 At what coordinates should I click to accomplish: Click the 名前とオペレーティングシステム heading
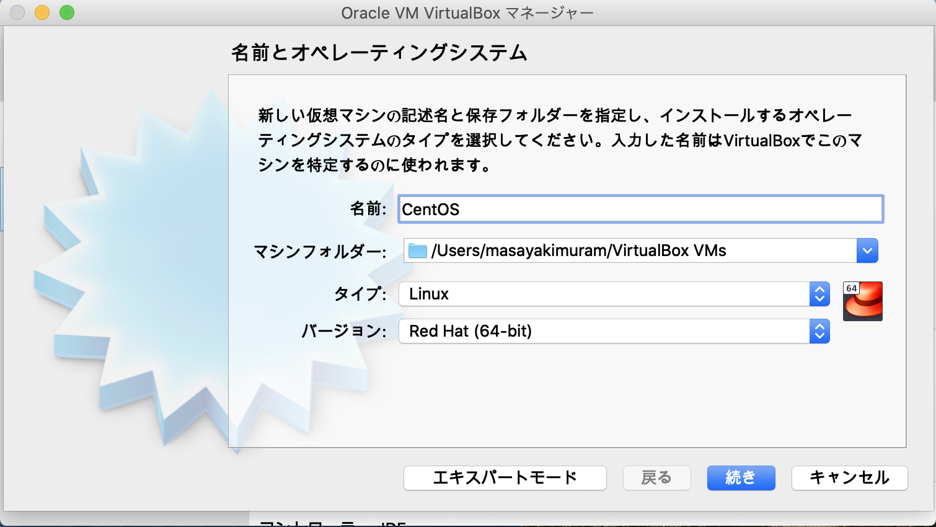[x=379, y=53]
